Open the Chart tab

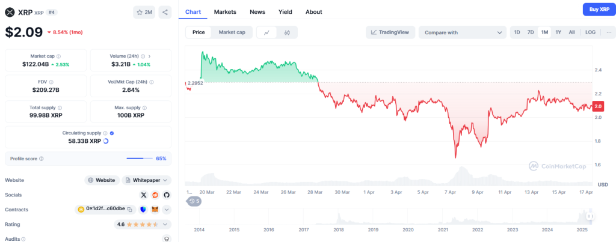point(193,12)
